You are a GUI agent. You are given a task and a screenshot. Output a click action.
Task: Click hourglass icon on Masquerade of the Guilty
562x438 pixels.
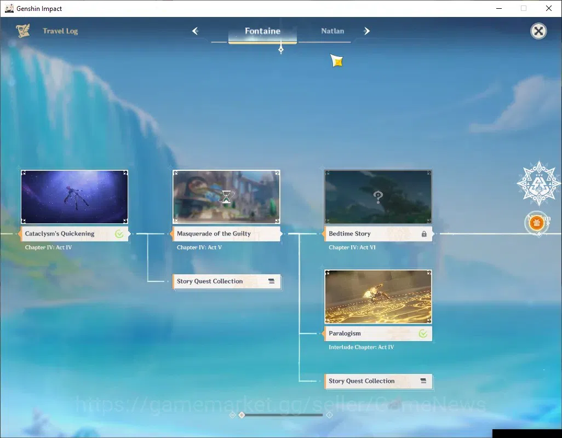[226, 197]
